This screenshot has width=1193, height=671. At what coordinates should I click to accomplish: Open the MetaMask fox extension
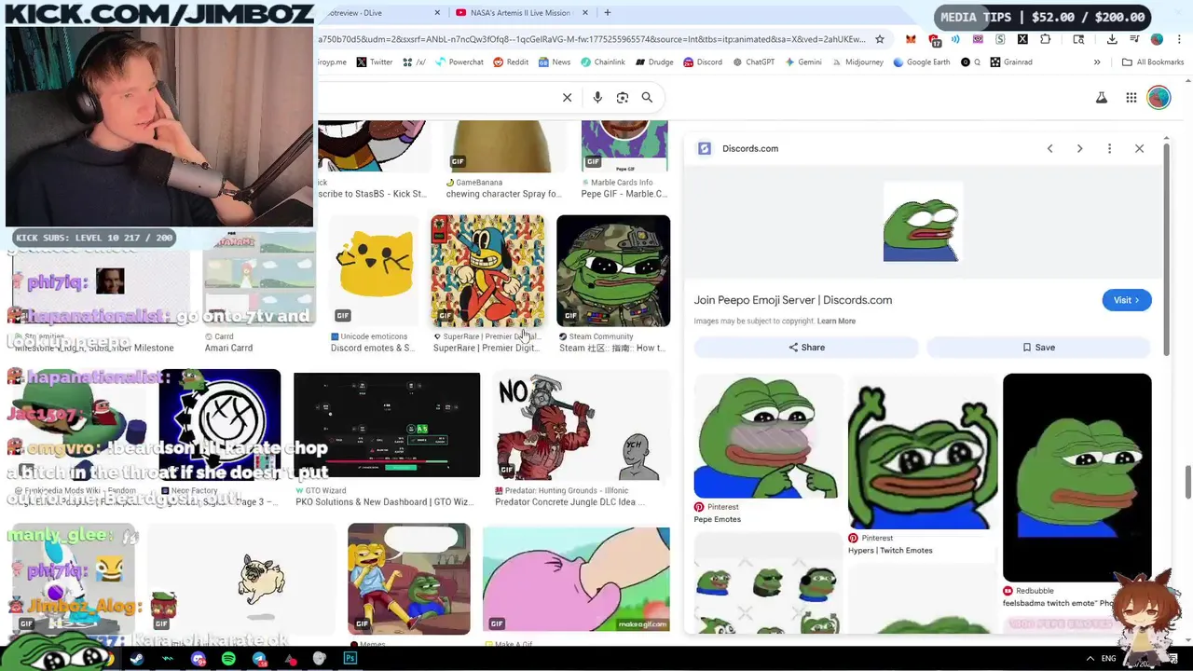click(x=911, y=39)
